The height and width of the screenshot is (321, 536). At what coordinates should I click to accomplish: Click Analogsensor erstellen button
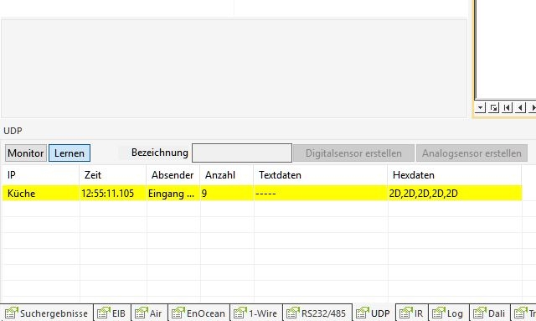tap(472, 153)
